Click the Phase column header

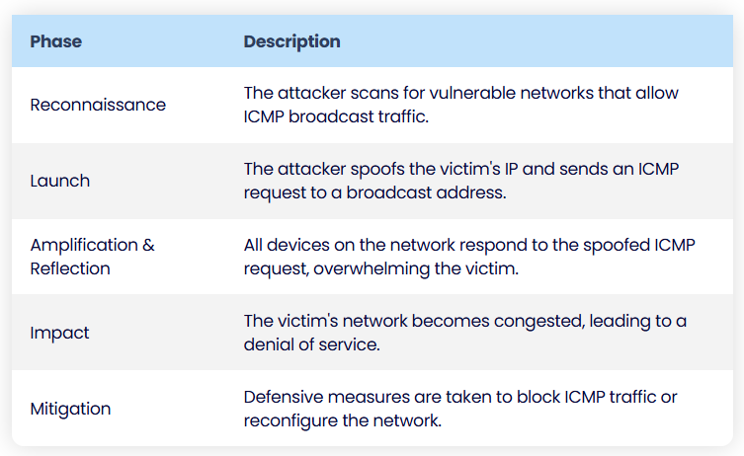56,41
